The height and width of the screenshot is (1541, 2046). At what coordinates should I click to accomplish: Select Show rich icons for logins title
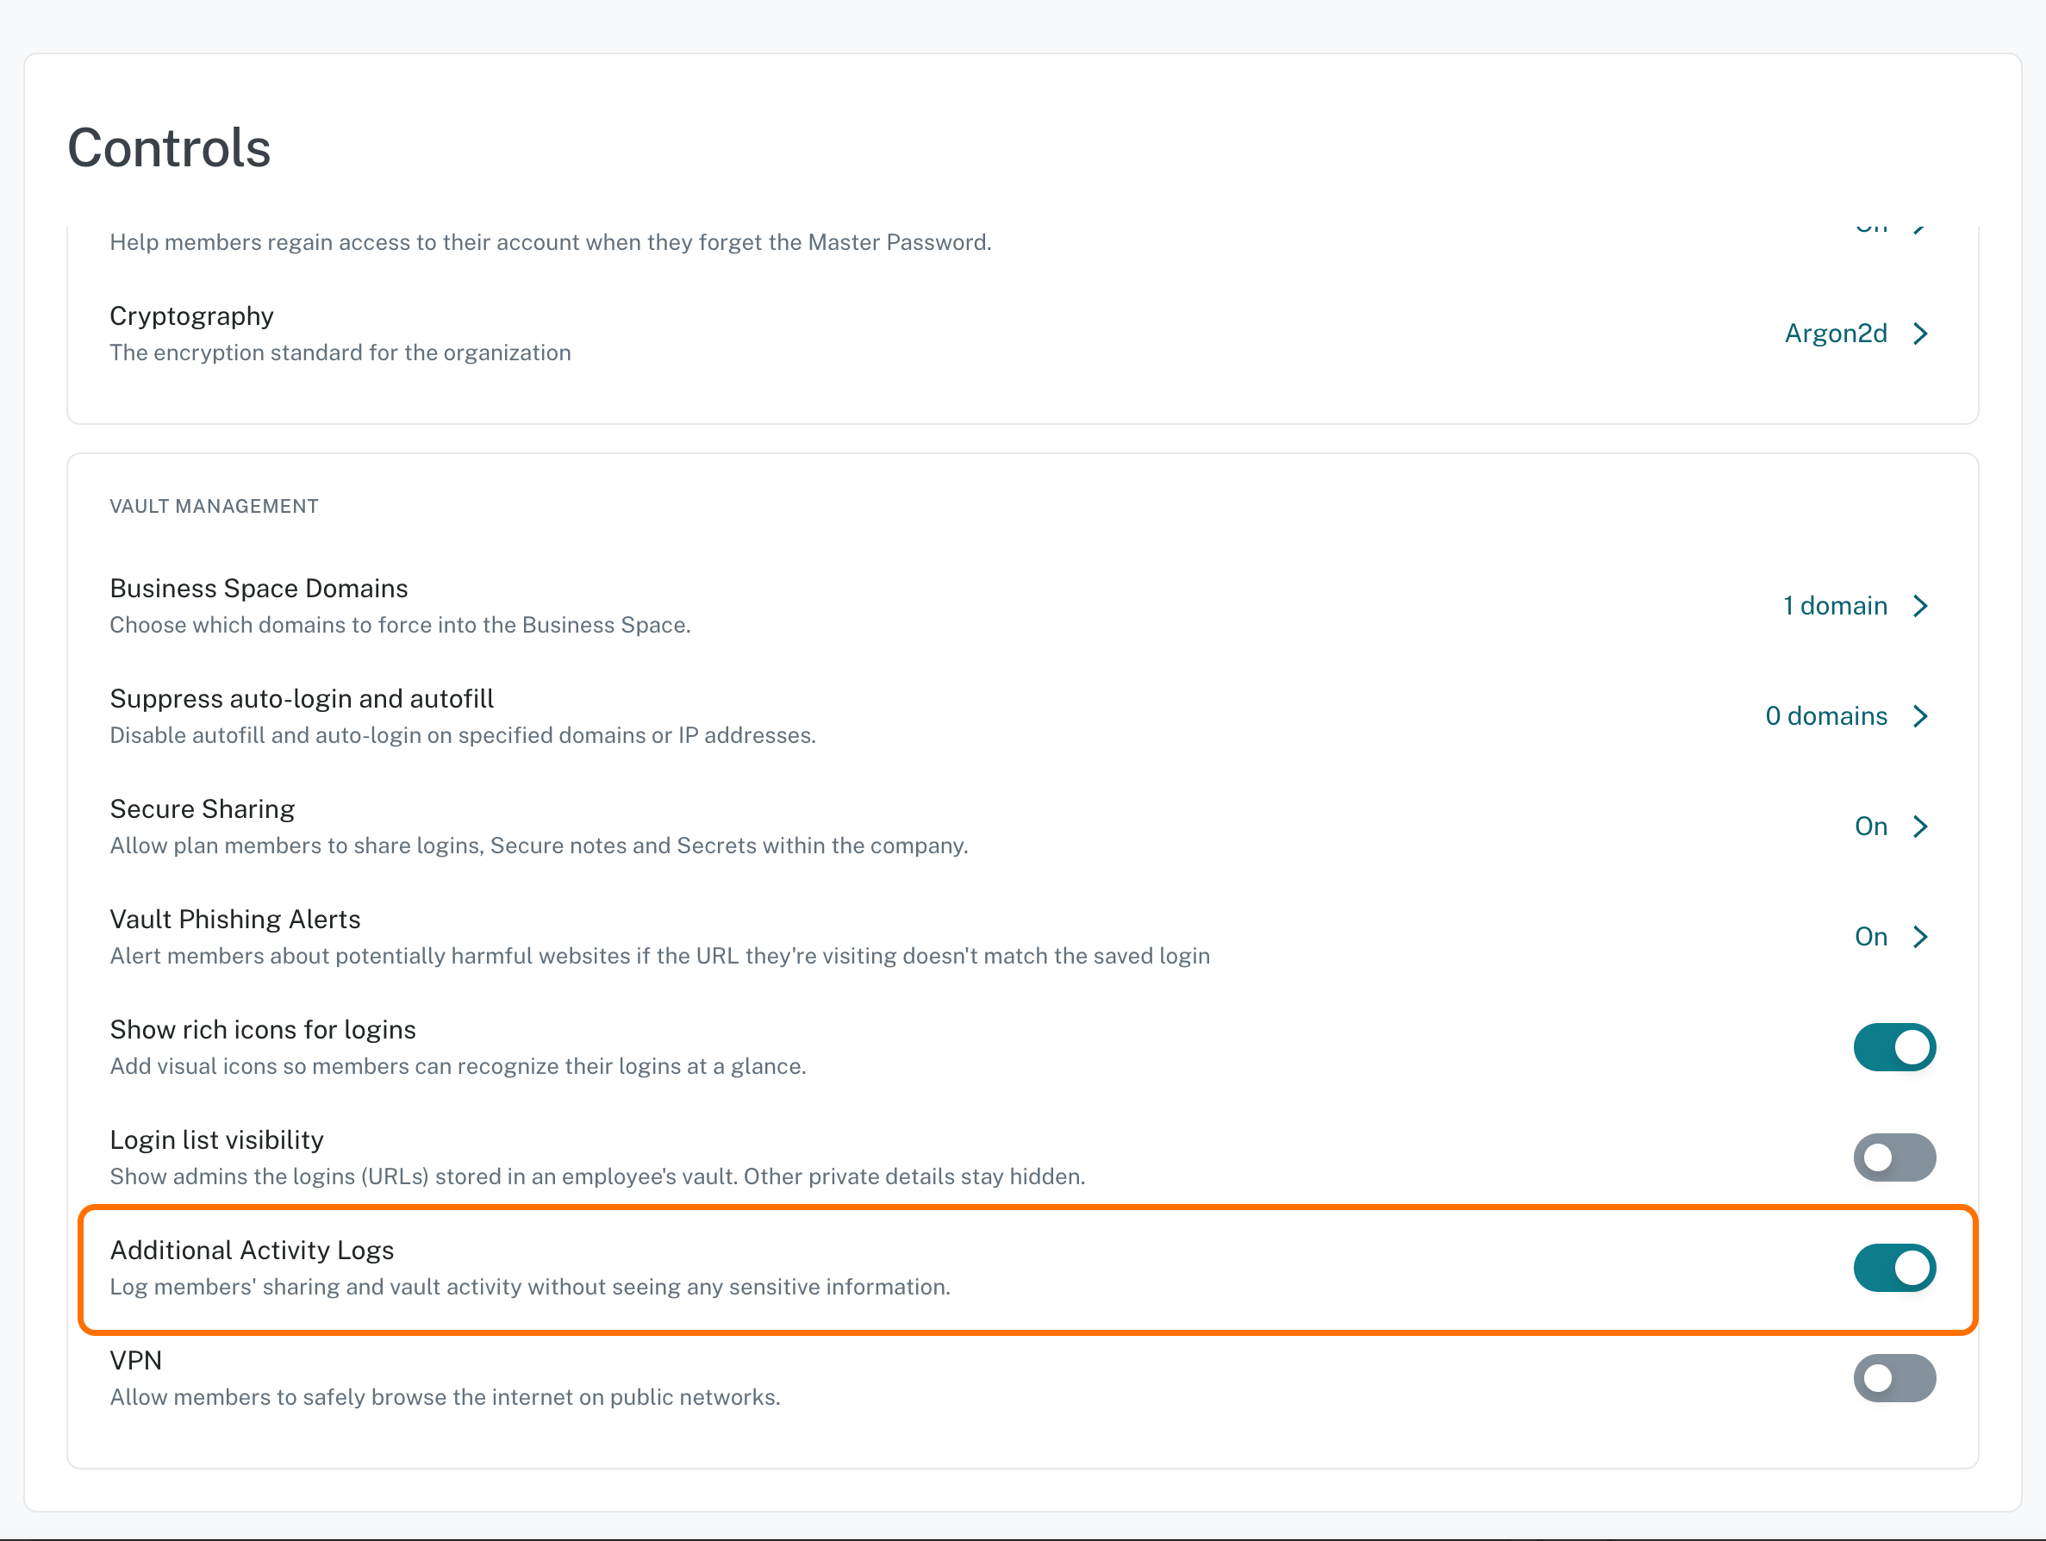pyautogui.click(x=263, y=1030)
